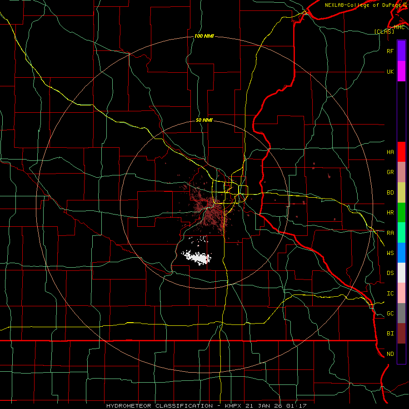The image size is (409, 409).
Task: Click the '01:17' timestamp text
Action: tap(296, 406)
